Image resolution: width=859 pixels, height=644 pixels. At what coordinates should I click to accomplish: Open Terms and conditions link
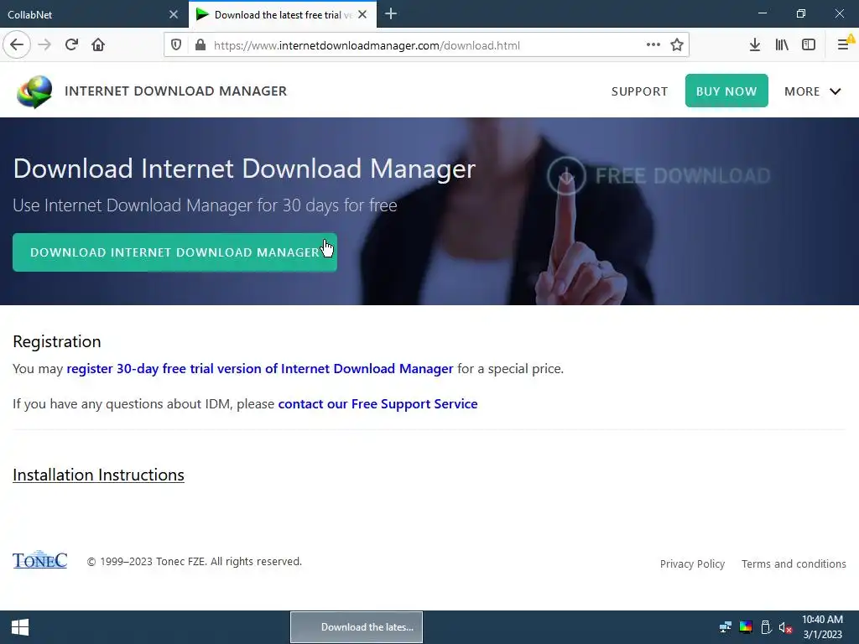click(794, 564)
